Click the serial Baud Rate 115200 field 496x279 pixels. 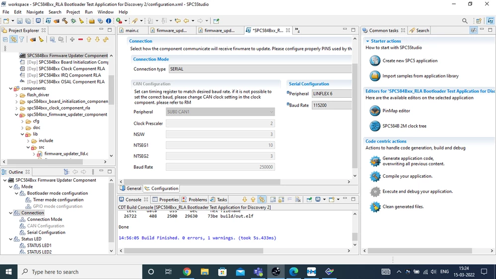tap(332, 105)
